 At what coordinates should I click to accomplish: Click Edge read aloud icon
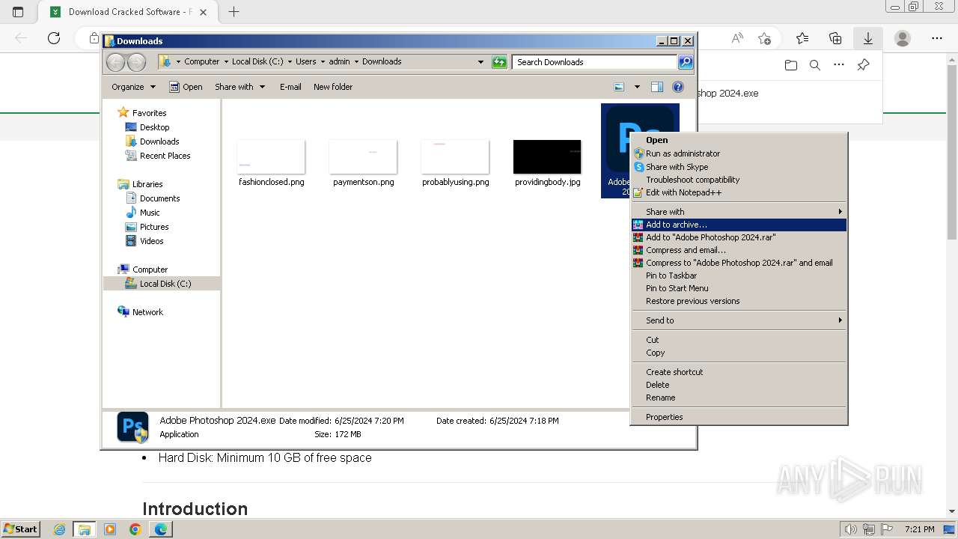click(x=737, y=38)
